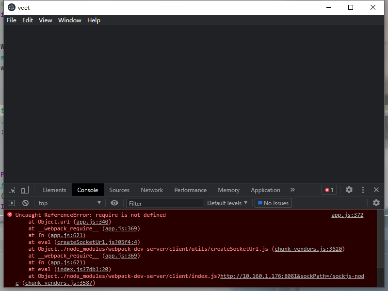Open the Performance tab

pos(190,190)
